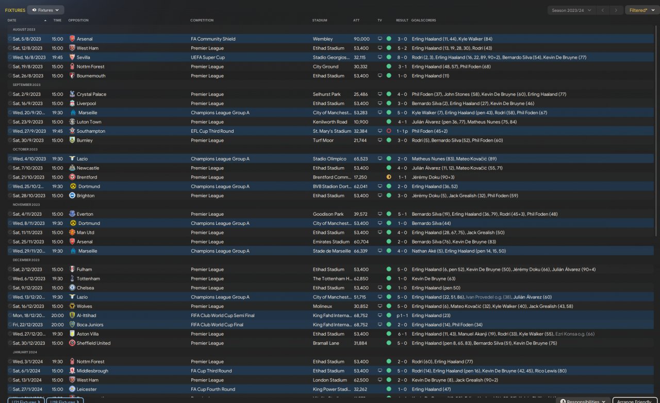This screenshot has height=403, width=660.
Task: Sort by the Competition column header
Action: tap(202, 21)
